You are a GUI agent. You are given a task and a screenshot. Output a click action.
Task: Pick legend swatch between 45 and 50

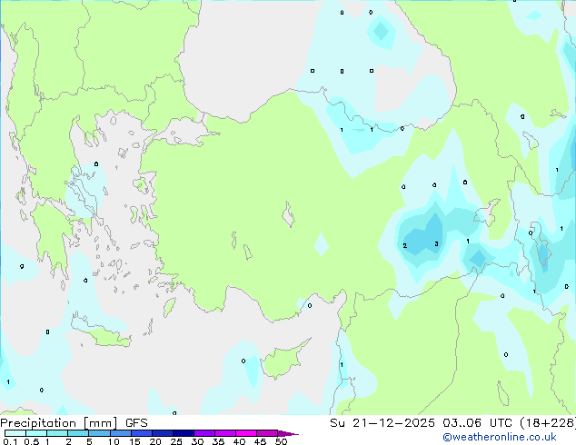tap(267, 433)
